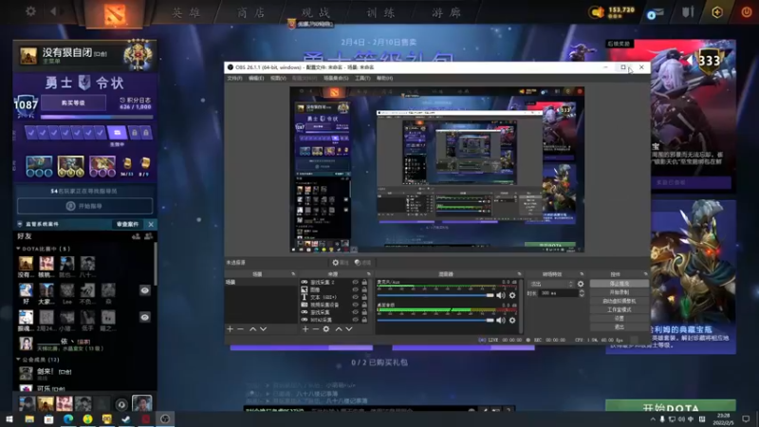Toggle visibility of the DOTA2采集 source
Screen dimensions: 759x427
(x=356, y=320)
